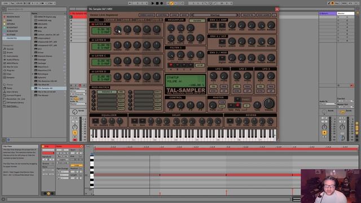Toggle the Delay On switch
361x203 pixels.
coord(134,121)
